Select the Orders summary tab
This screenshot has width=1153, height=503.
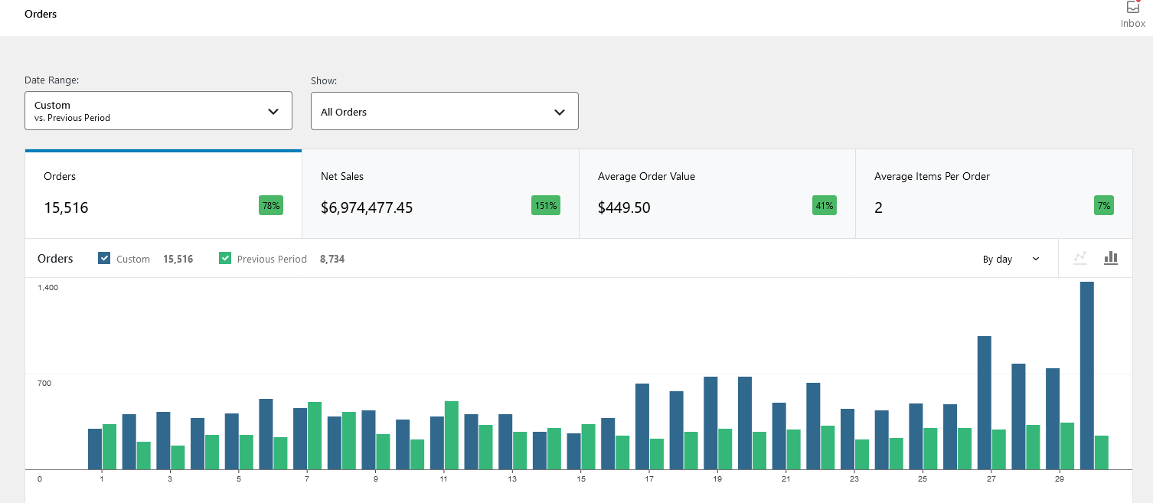pos(163,194)
